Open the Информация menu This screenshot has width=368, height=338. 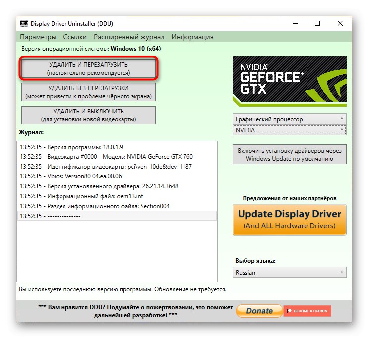tap(192, 37)
